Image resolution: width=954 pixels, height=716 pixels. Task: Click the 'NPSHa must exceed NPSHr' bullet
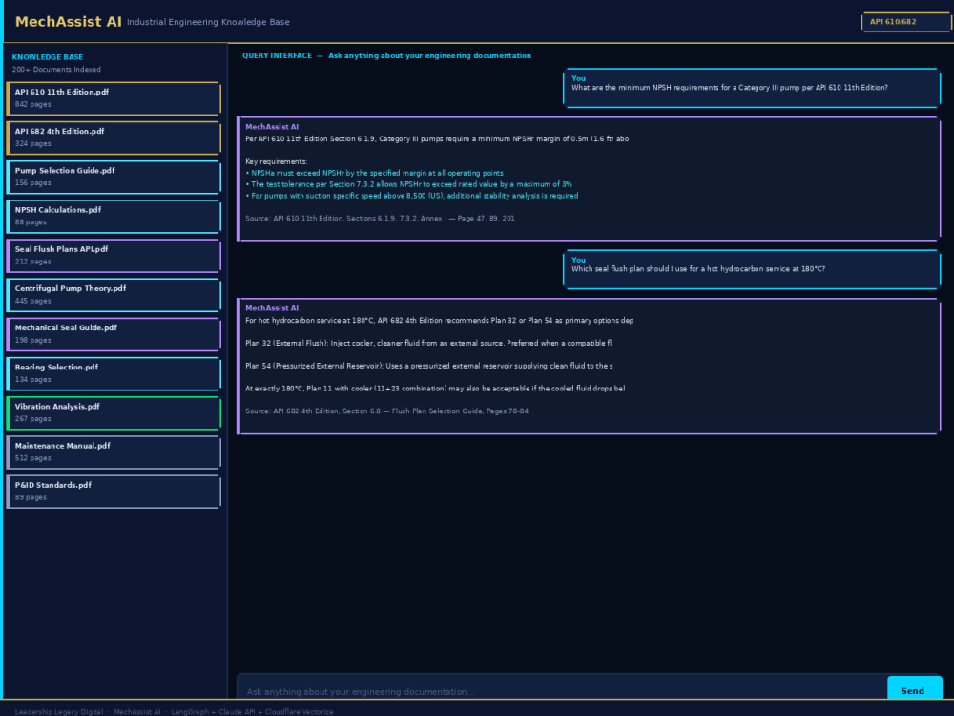point(374,173)
